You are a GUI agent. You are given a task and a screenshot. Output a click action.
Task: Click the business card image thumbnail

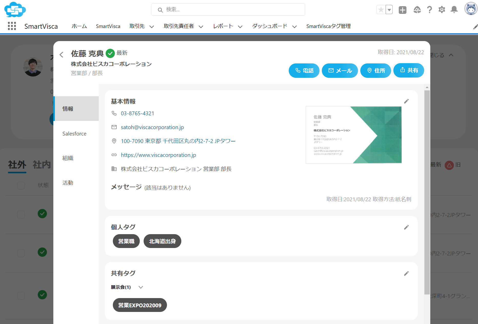click(354, 135)
